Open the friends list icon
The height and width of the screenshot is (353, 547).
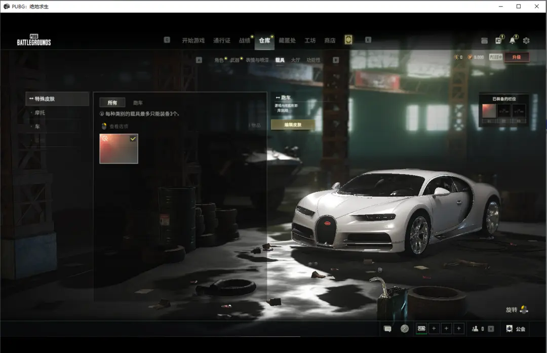coord(476,329)
